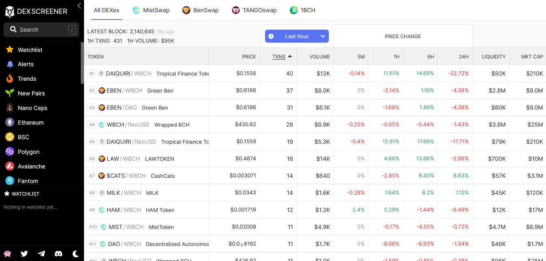Open Alerts bell icon in sidebar
This screenshot has height=261, width=546.
[x=10, y=64]
